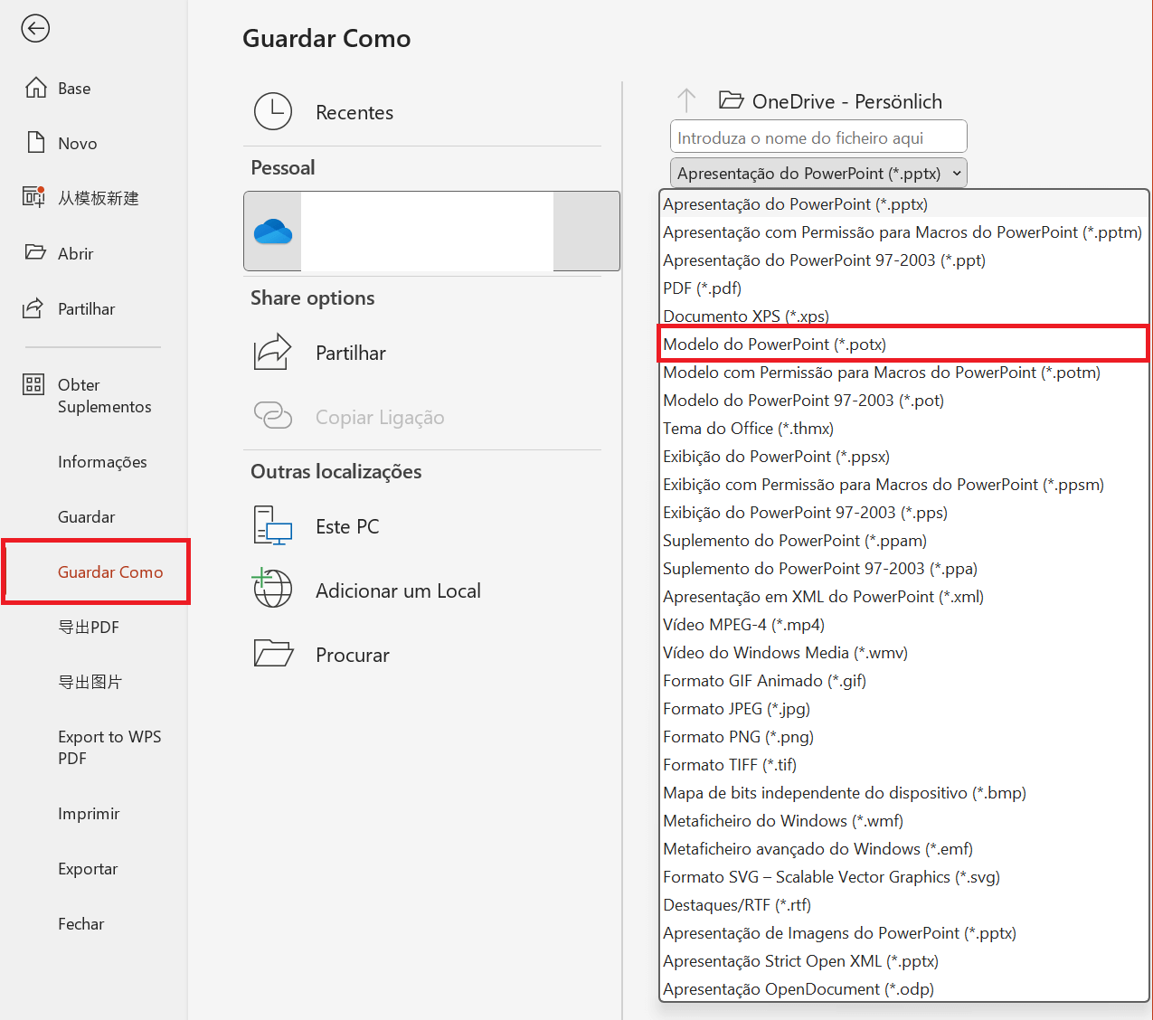Screen dimensions: 1153x1020
Task: Choose Formato GIF Animado (*.gif)
Action: tap(904, 681)
